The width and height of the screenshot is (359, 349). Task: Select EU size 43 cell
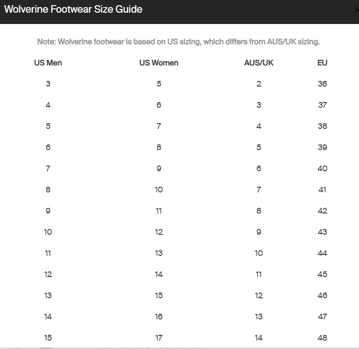[x=322, y=232]
